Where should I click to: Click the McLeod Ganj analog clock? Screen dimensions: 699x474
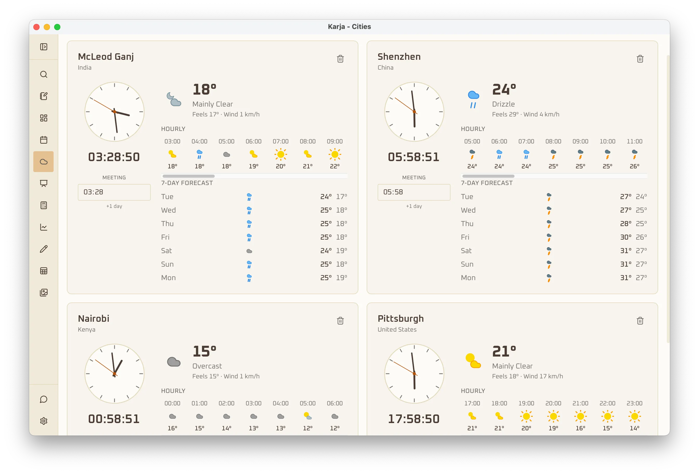(x=114, y=112)
